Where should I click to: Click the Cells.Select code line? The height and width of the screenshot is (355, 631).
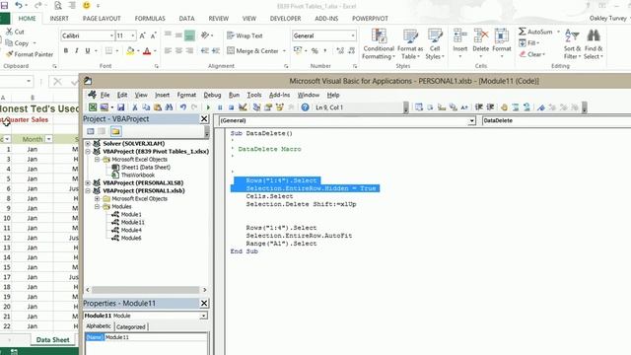(269, 196)
